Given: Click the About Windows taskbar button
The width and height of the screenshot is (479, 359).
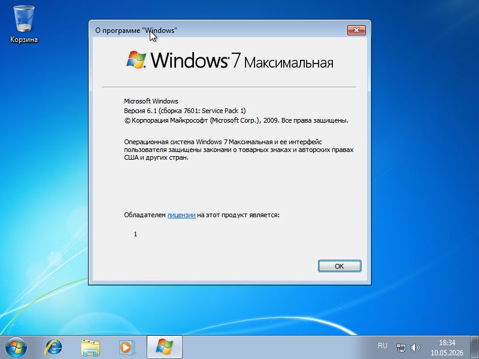Looking at the screenshot, I should coord(164,347).
